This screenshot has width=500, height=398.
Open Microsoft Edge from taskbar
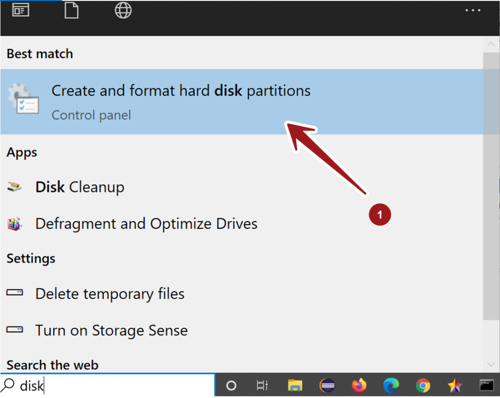(x=391, y=386)
